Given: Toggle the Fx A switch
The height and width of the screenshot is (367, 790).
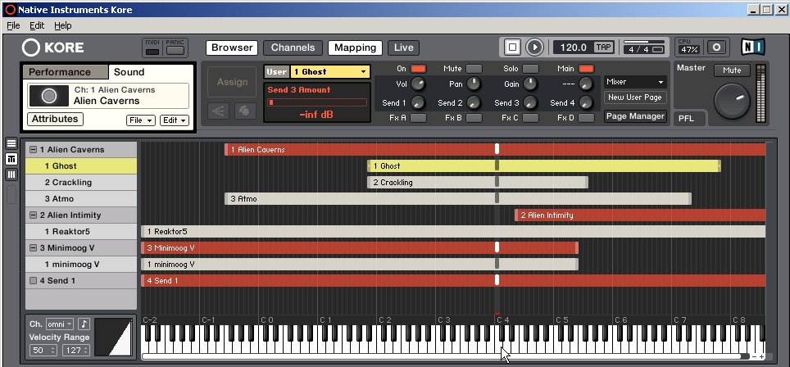Looking at the screenshot, I should tap(418, 118).
